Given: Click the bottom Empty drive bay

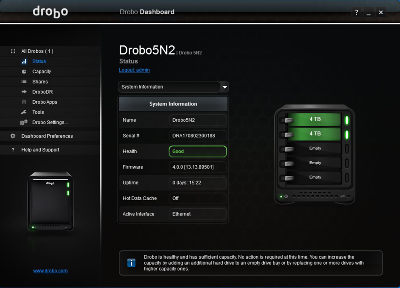Looking at the screenshot, I should coord(315,177).
